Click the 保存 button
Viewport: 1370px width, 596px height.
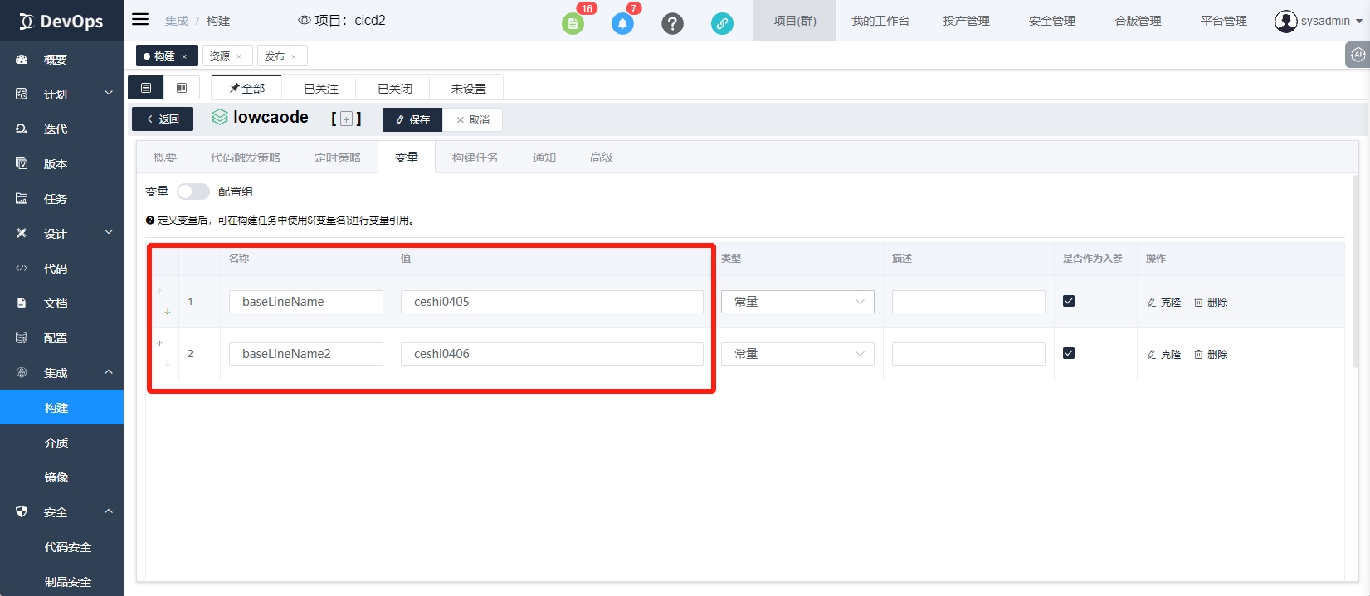tap(412, 119)
